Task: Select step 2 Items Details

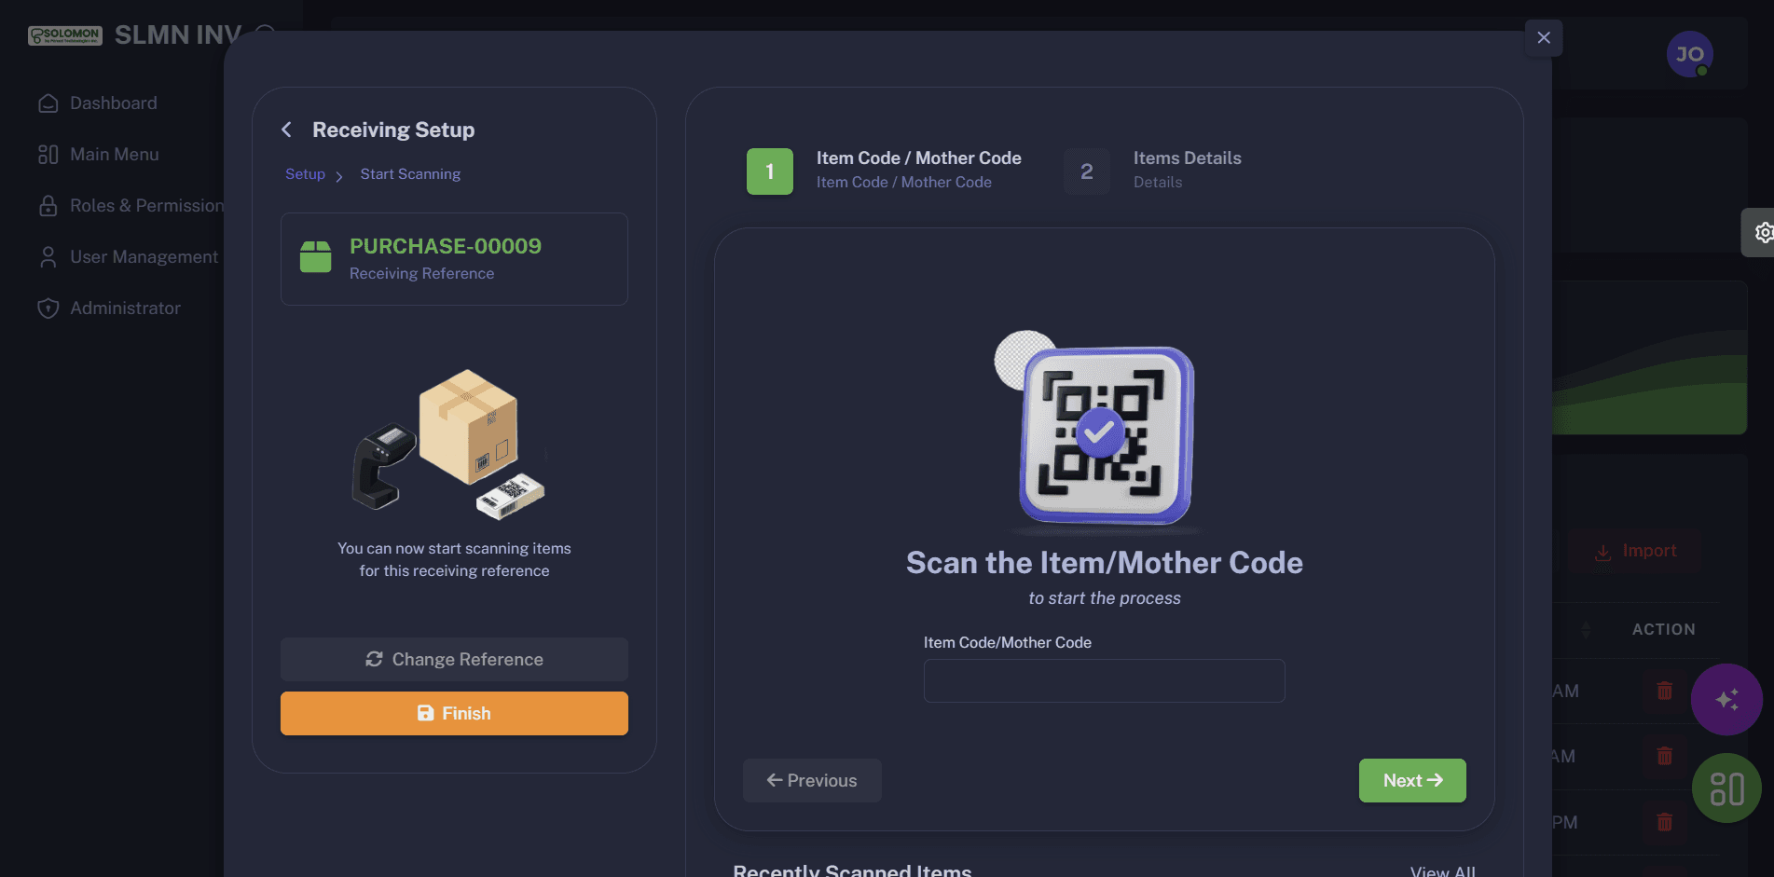Action: click(x=1153, y=171)
